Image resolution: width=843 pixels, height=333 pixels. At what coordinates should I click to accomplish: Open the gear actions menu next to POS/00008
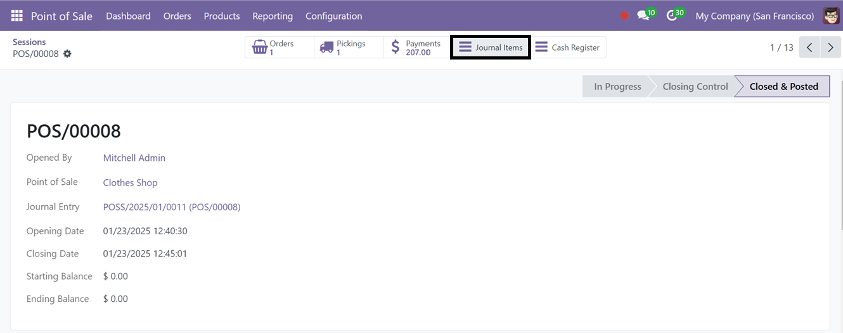point(67,54)
